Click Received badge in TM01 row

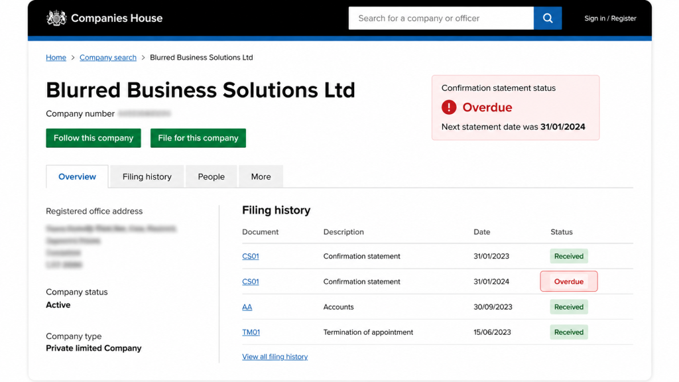click(x=568, y=332)
